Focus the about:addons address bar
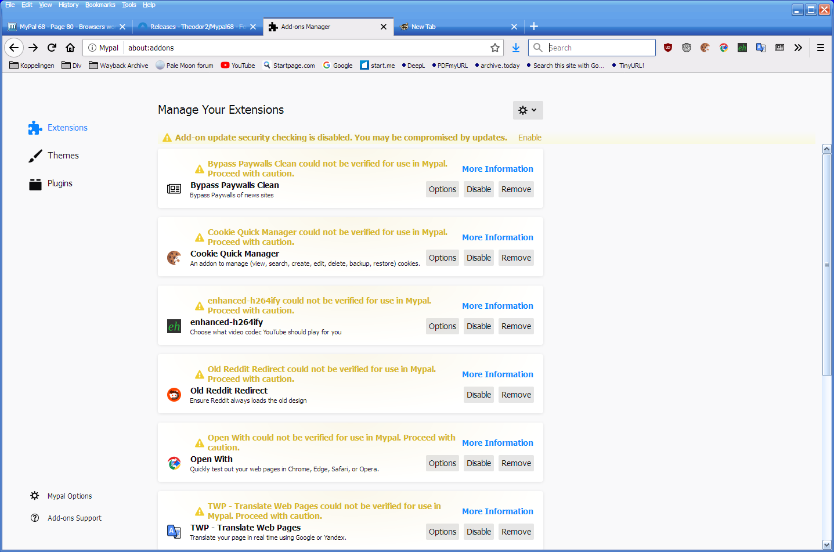 [x=306, y=48]
